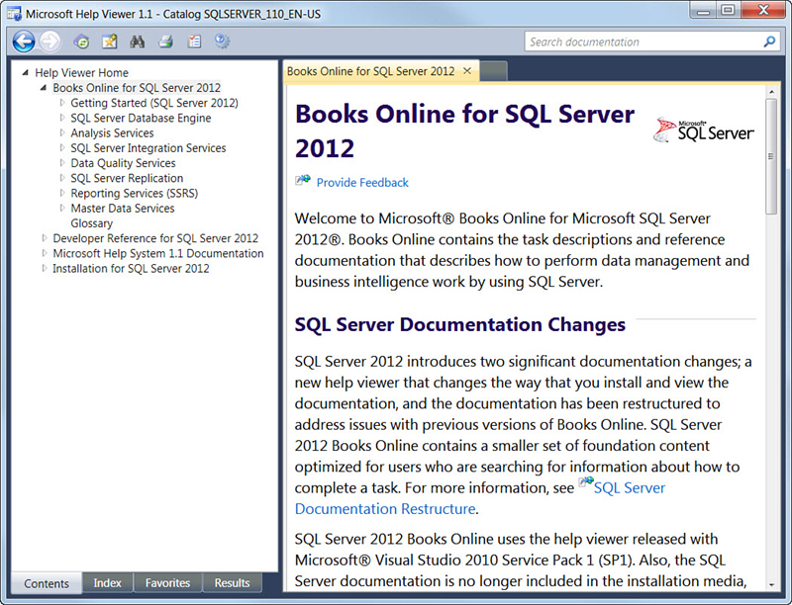Open SQL Server Documentation Restructure link
The image size is (792, 605).
coord(385,509)
